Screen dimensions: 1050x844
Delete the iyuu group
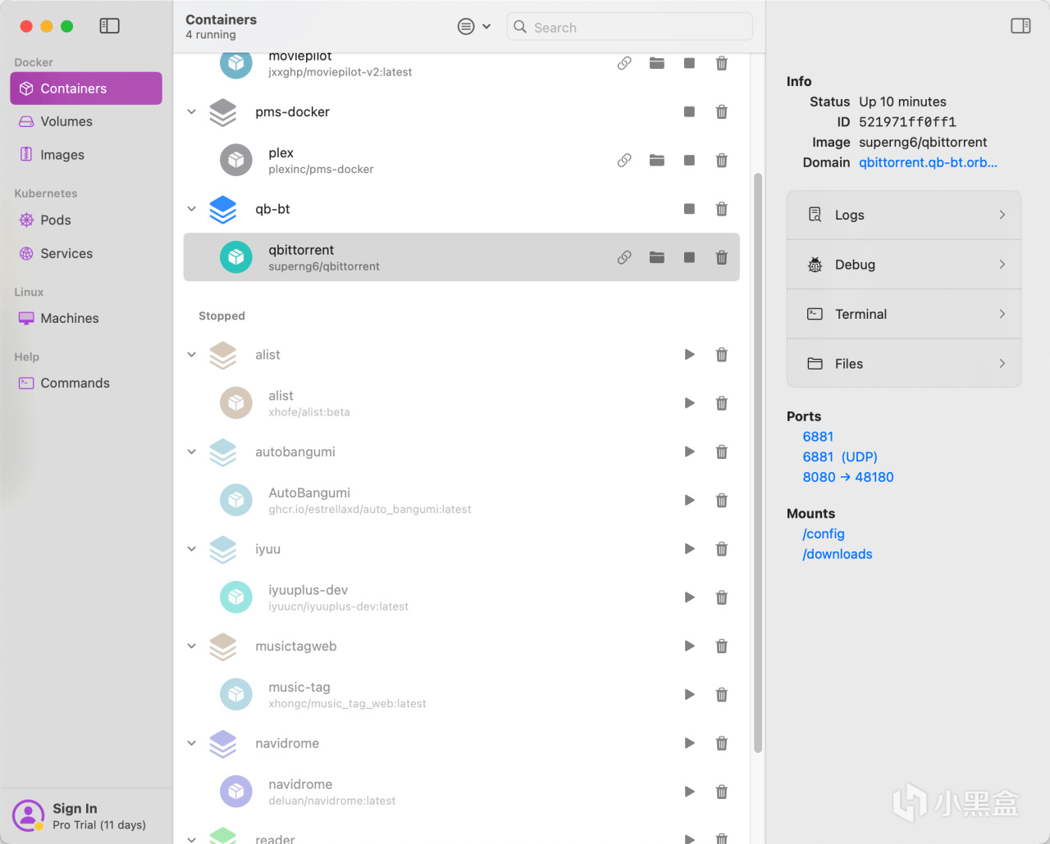722,549
